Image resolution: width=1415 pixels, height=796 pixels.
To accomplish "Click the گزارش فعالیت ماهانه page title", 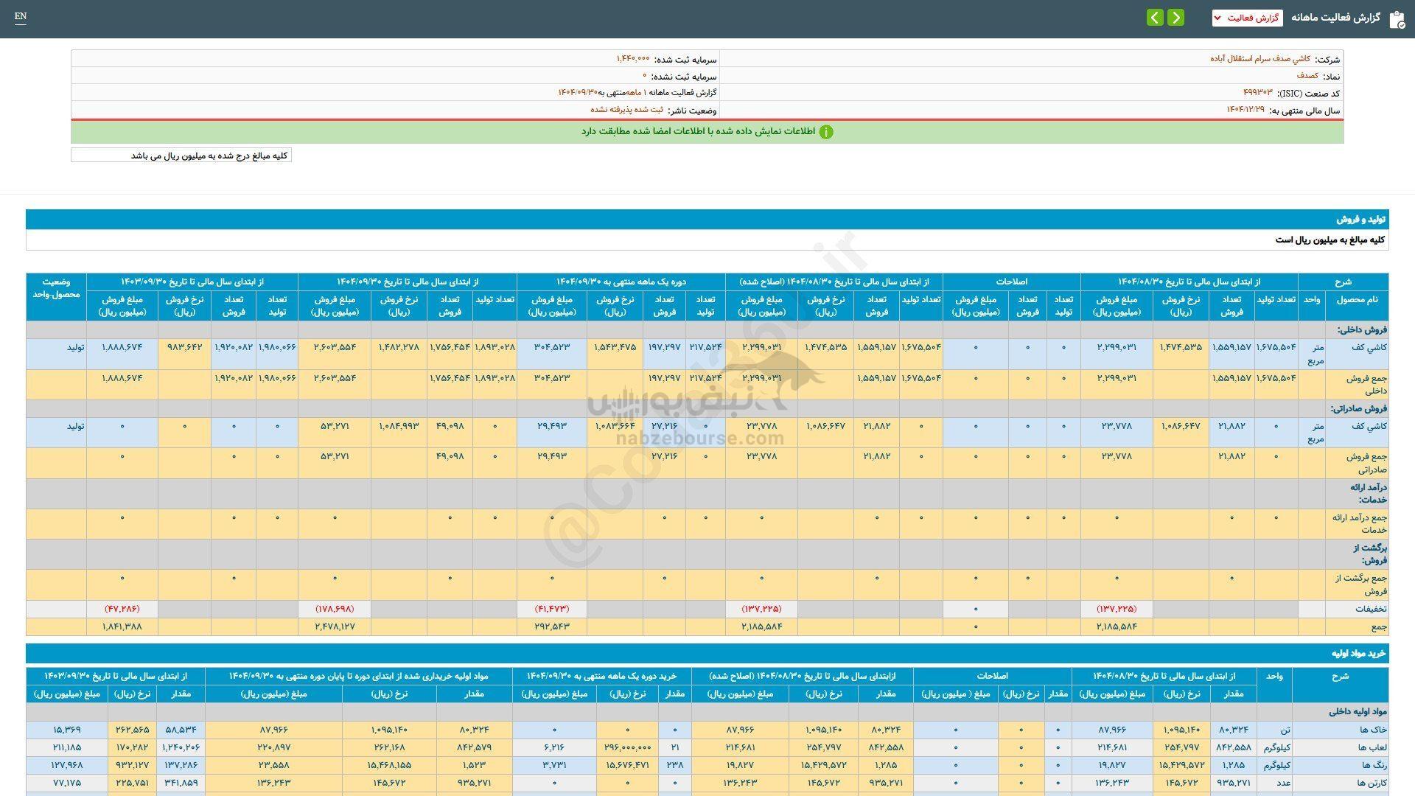I will 1335,18.
